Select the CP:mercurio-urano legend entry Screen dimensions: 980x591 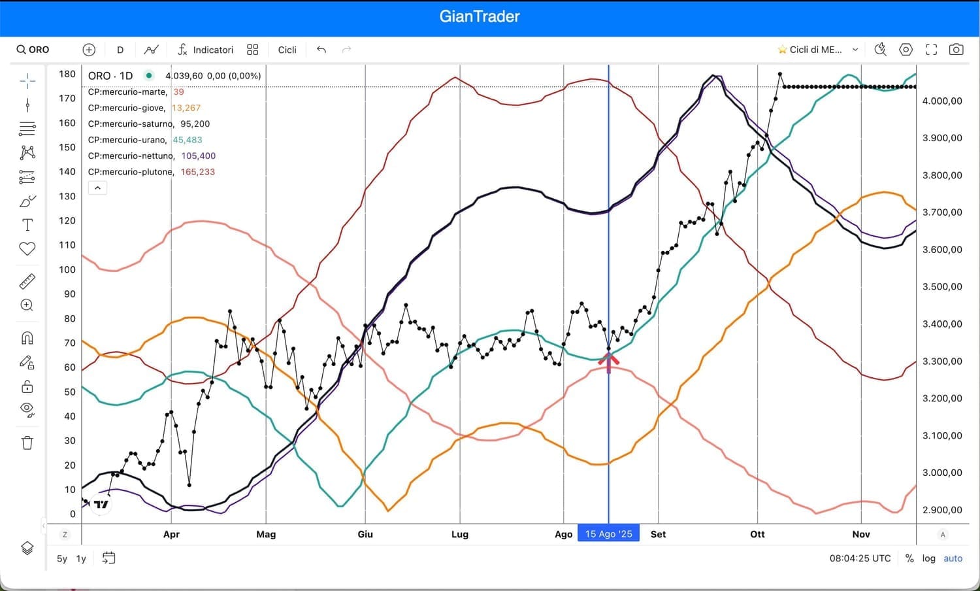click(145, 140)
